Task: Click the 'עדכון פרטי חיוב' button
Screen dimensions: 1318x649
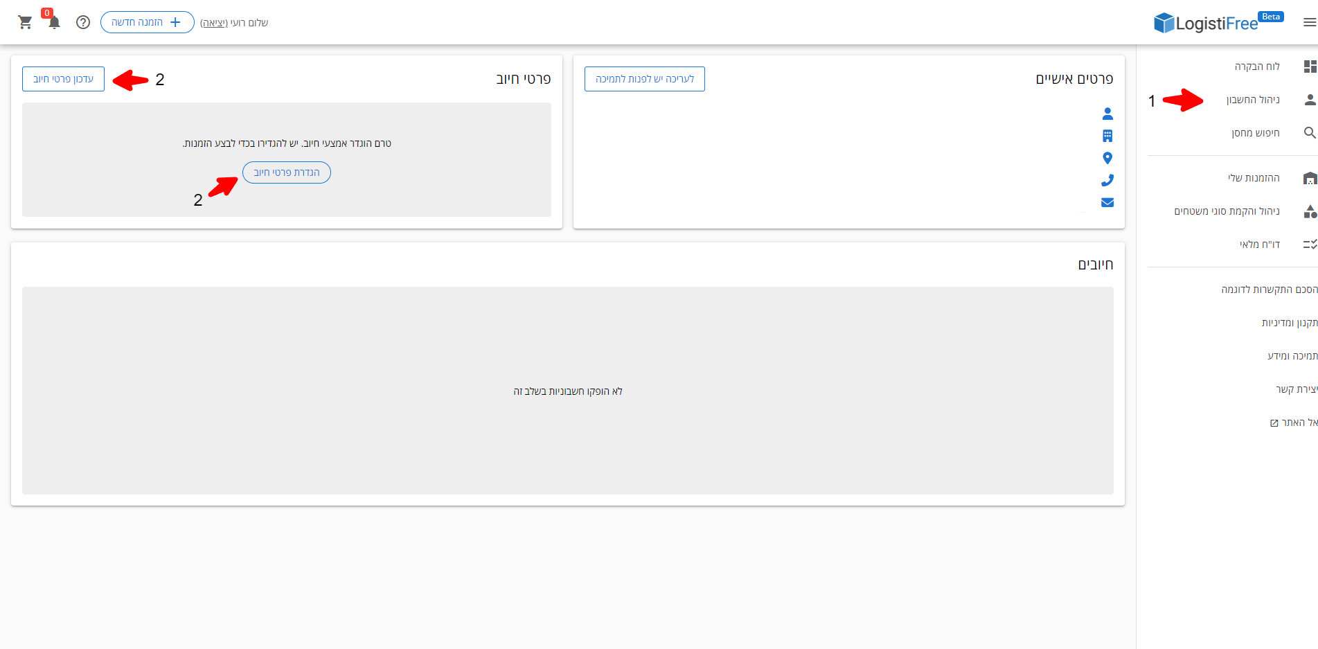Action: (63, 79)
